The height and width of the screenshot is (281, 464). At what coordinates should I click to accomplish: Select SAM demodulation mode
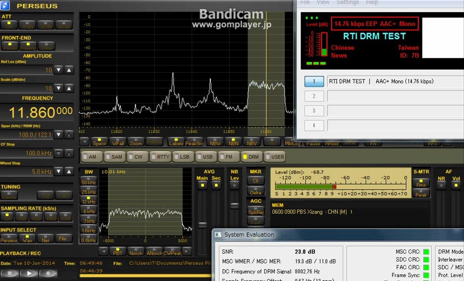[115, 157]
